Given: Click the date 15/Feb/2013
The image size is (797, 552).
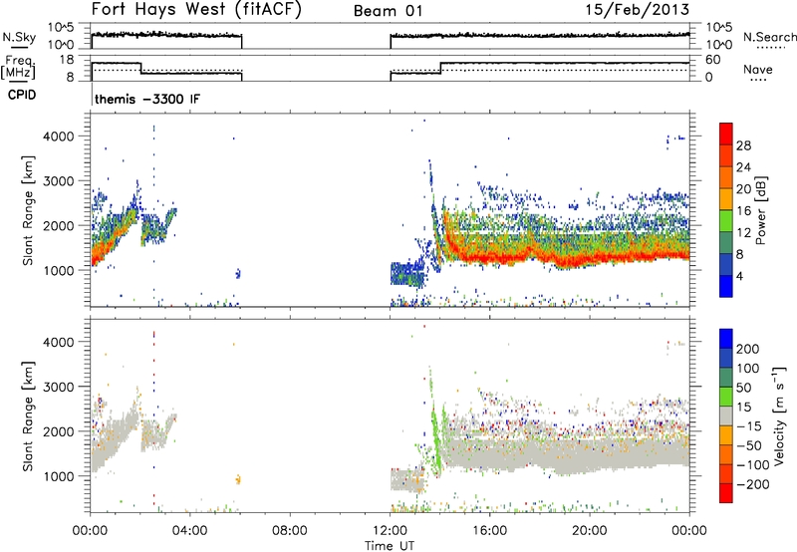Looking at the screenshot, I should click(x=638, y=9).
